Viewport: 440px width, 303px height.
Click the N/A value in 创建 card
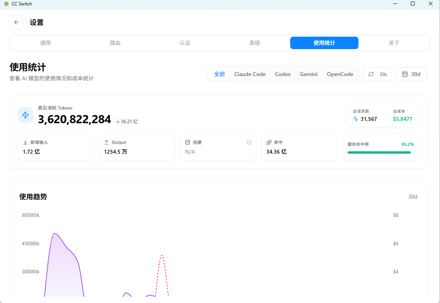(190, 152)
